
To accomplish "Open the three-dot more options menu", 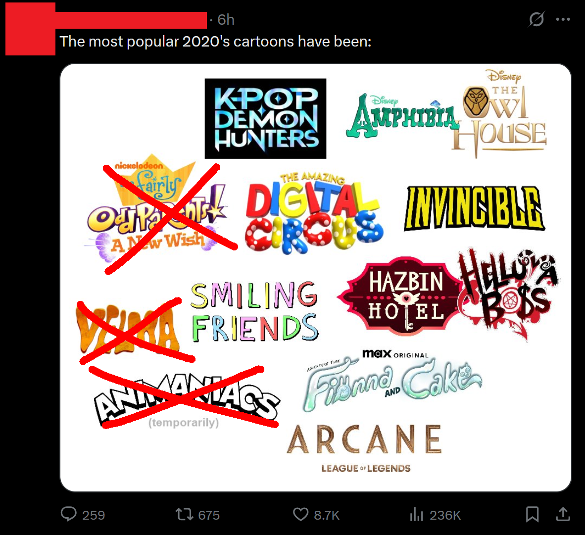I will [563, 19].
